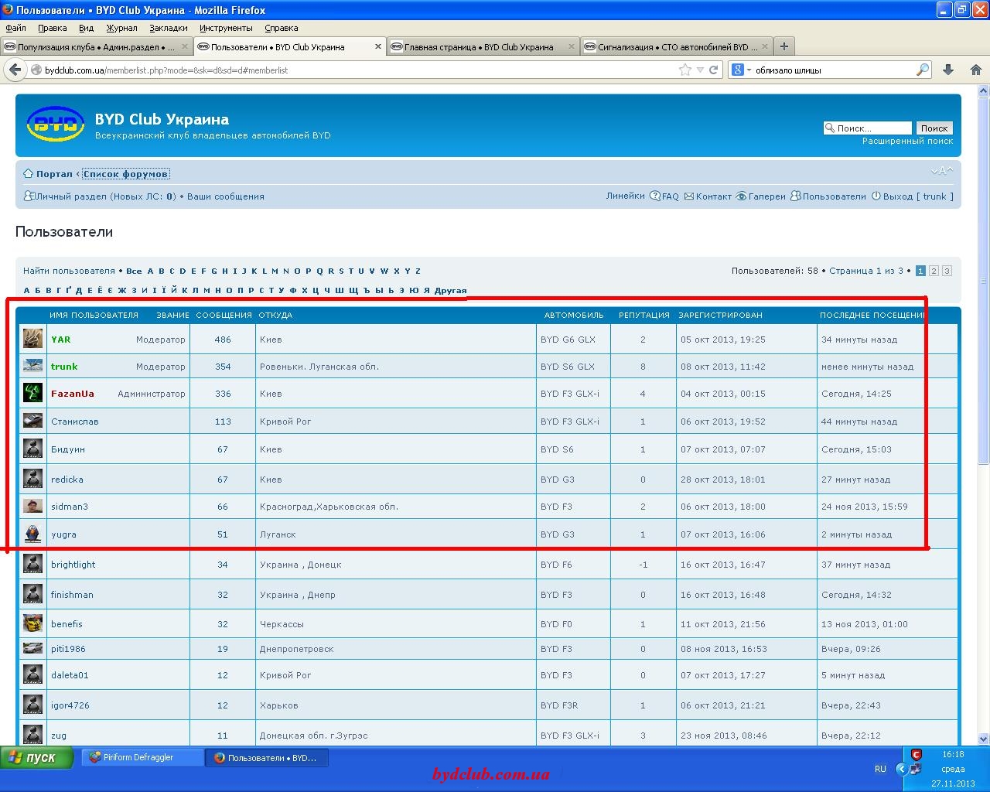Bookmark page with the star icon
This screenshot has height=792, width=990.
pos(684,70)
